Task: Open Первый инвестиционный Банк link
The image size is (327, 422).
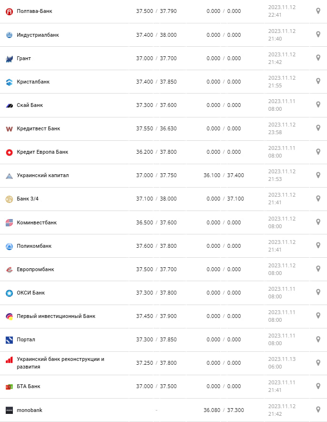Action: [x=56, y=316]
